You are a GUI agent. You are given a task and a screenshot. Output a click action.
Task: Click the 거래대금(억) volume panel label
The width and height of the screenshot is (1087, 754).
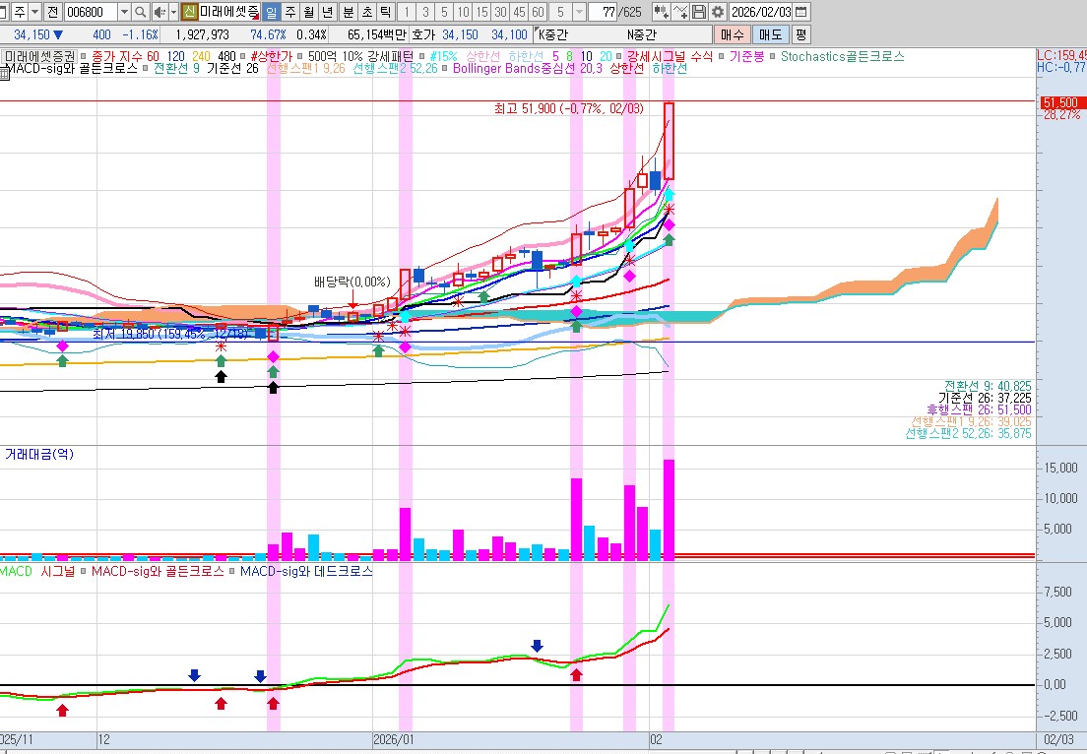[x=38, y=455]
